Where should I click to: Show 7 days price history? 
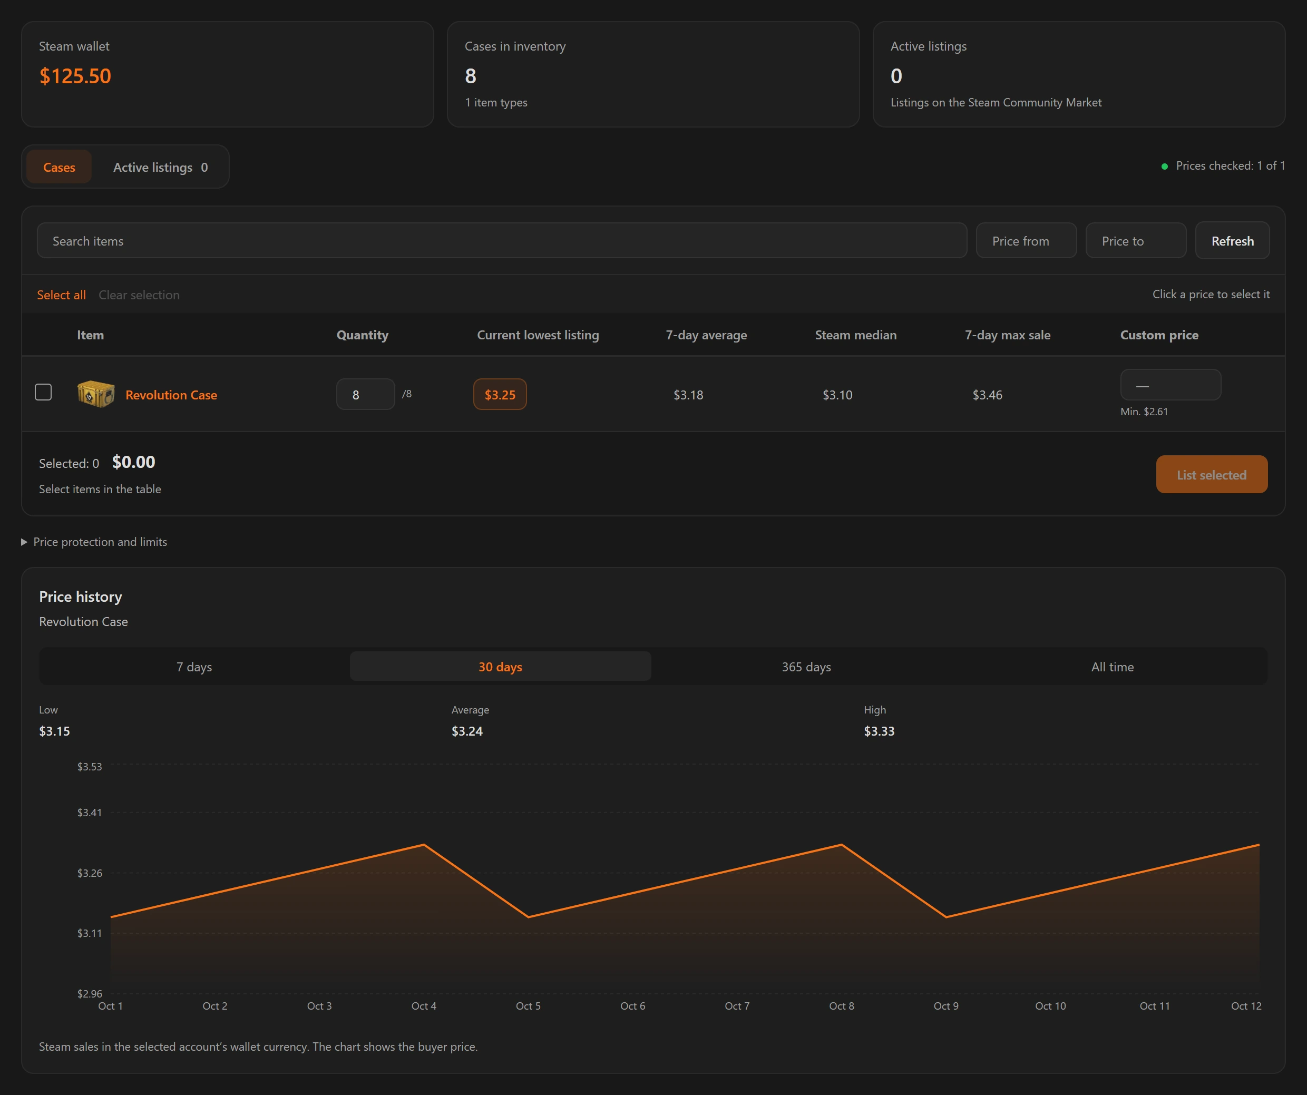click(x=194, y=667)
